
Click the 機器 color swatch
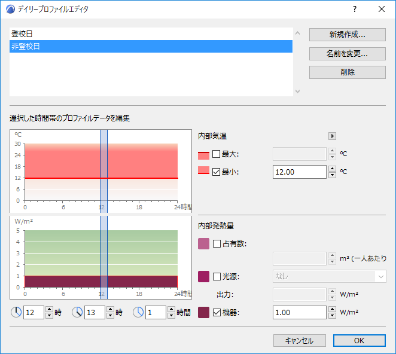pos(203,312)
